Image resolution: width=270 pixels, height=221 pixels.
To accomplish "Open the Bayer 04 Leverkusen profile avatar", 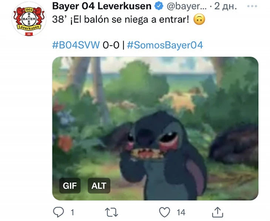I will coord(29,19).
